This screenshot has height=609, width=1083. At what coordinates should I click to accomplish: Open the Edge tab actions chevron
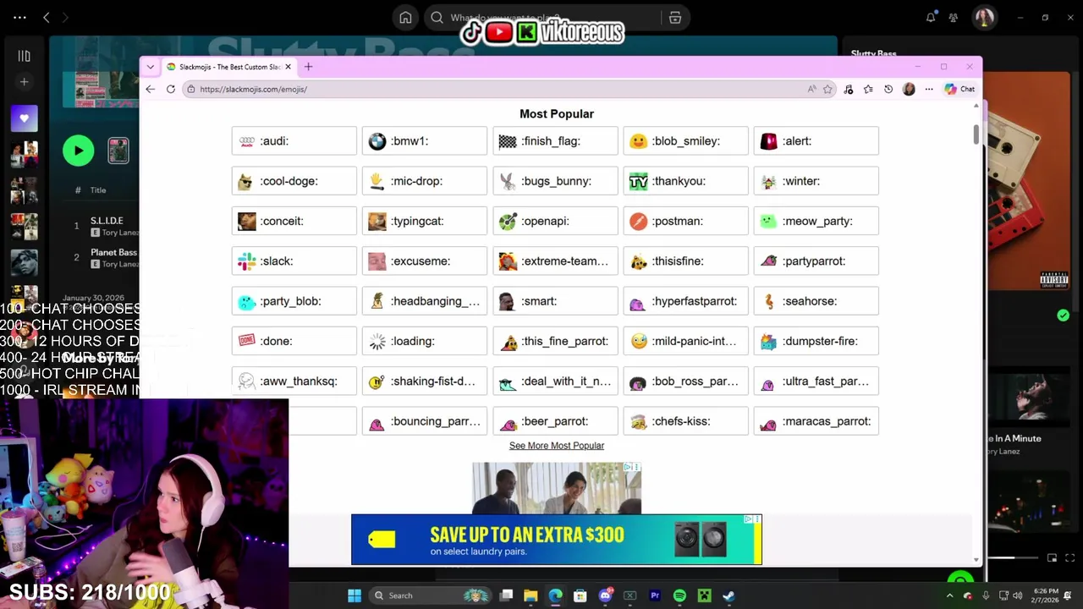(151, 67)
